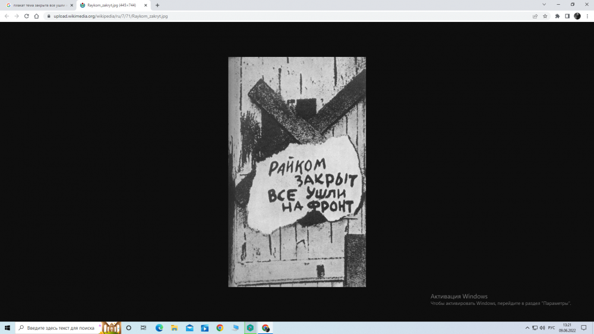The image size is (594, 334).
Task: Open the first Chrome taskbar icon
Action: pyautogui.click(x=220, y=328)
